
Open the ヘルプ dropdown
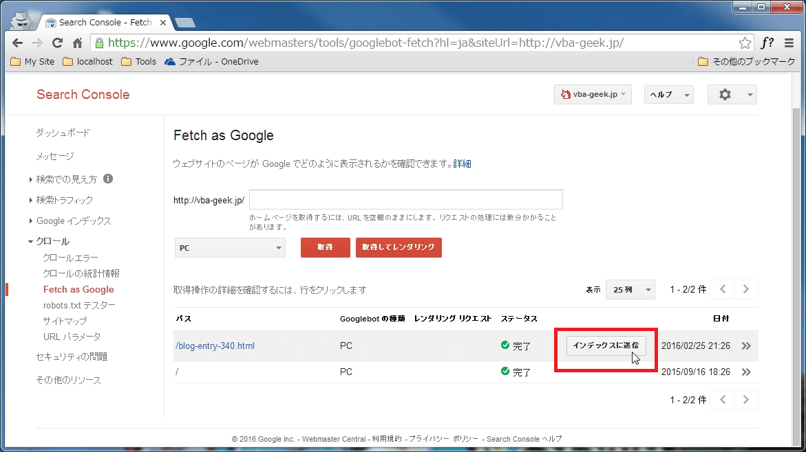pos(668,95)
